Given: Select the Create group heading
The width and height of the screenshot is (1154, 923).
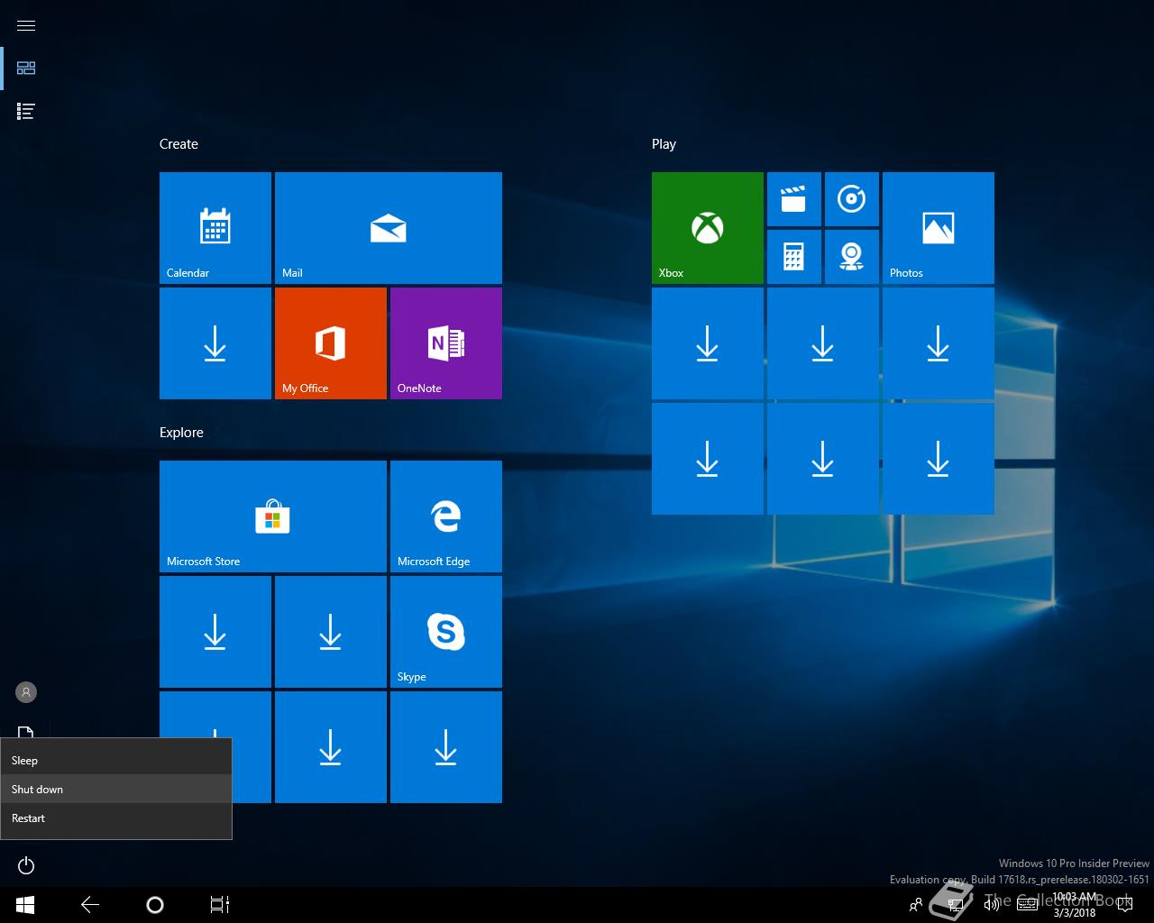Looking at the screenshot, I should tap(179, 144).
